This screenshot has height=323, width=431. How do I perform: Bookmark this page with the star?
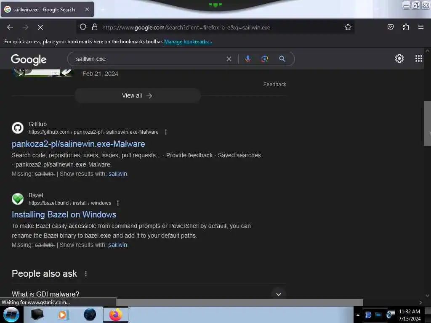(x=348, y=27)
